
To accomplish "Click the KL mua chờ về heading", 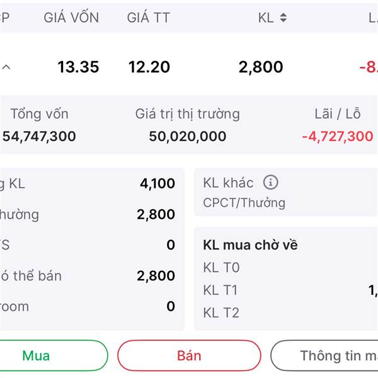I will click(250, 245).
